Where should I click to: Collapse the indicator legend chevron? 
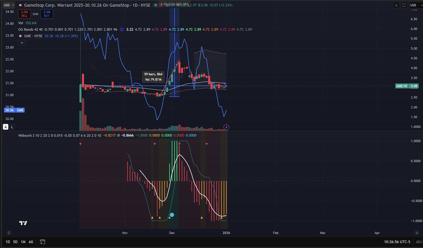(x=22, y=43)
